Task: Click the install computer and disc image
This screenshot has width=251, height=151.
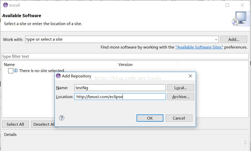Action: pyautogui.click(x=239, y=18)
